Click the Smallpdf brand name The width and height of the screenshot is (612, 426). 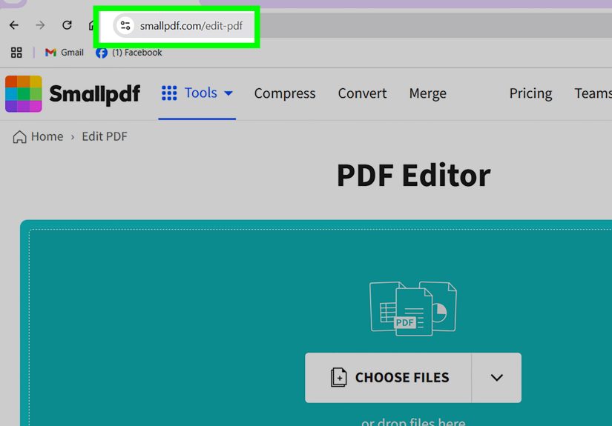(x=94, y=93)
